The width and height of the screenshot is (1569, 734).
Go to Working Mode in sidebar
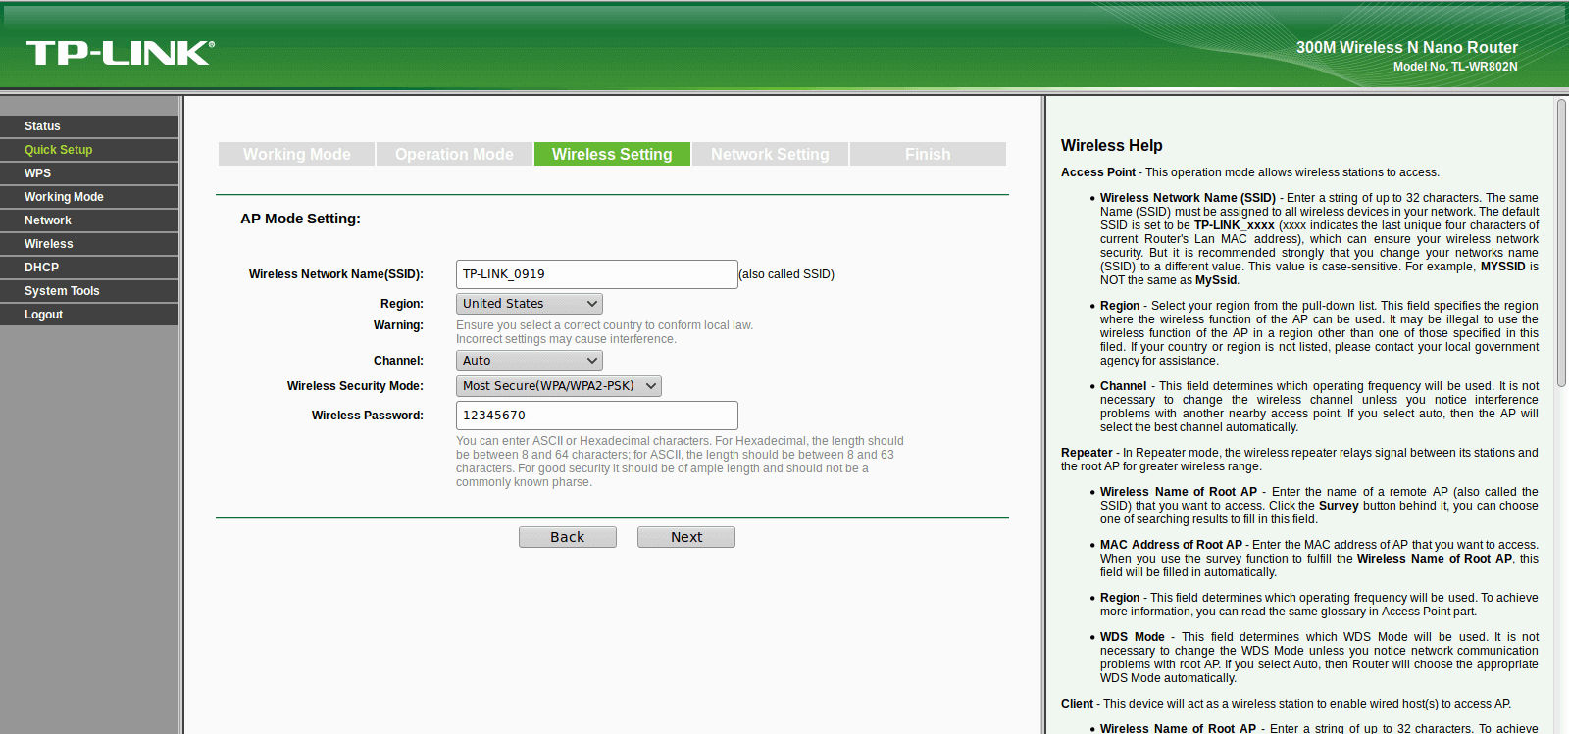click(x=89, y=197)
